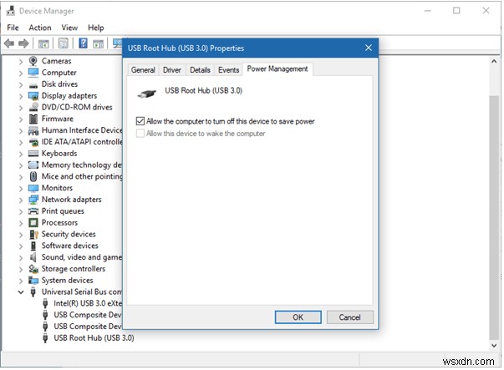This screenshot has width=504, height=370.
Task: Expand the Processors tree node
Action: (x=21, y=223)
